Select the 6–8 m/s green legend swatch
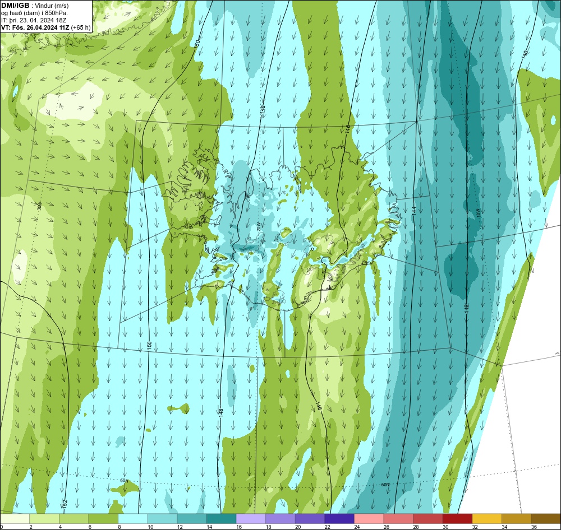Image resolution: width=561 pixels, height=530 pixels. pyautogui.click(x=103, y=519)
